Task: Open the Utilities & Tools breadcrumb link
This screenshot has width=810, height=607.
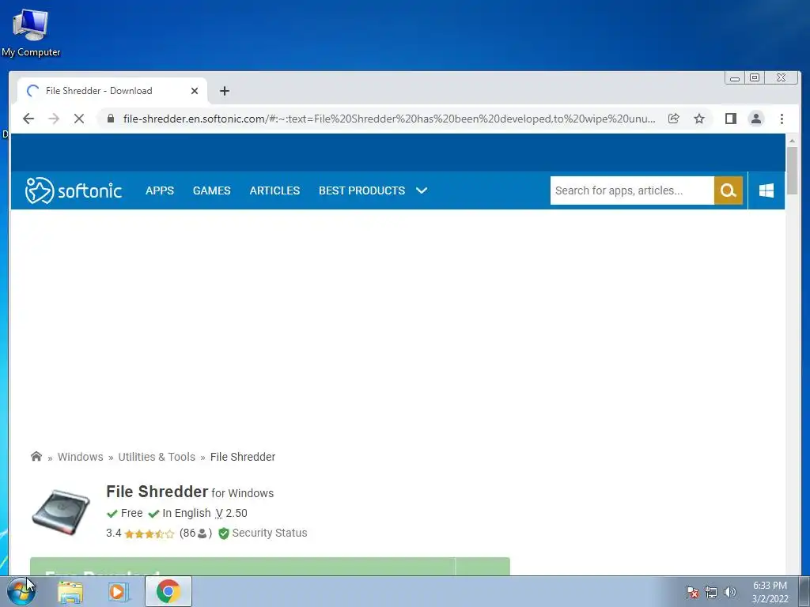Action: 157,457
